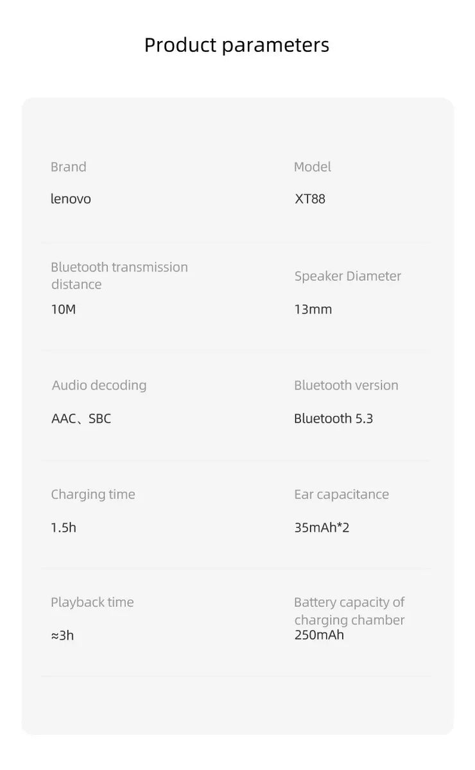Click the Ear capacitance label
Screen dimensions: 475x770
point(341,494)
